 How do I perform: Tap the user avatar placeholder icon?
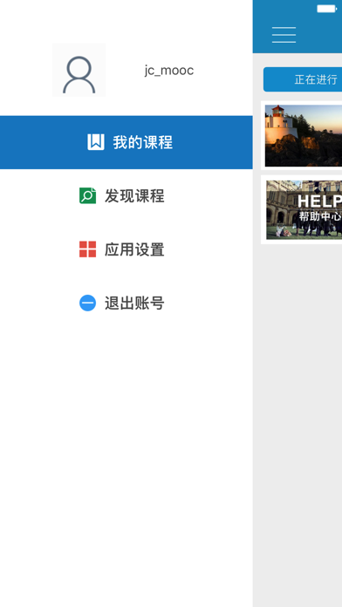click(79, 70)
